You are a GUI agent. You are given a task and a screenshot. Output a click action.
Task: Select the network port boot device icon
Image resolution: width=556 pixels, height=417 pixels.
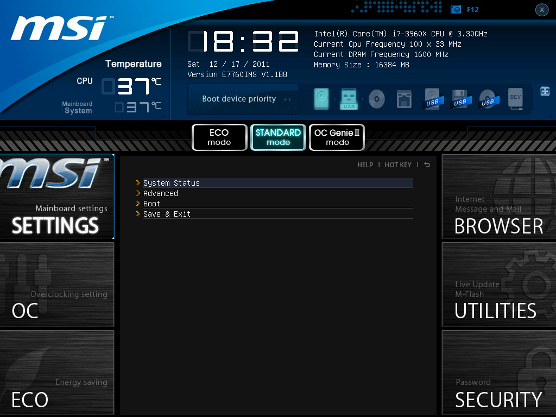coord(404,99)
